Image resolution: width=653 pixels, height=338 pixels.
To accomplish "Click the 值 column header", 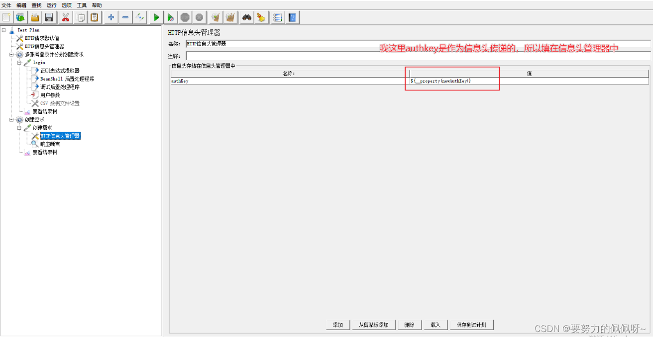I will tap(529, 74).
